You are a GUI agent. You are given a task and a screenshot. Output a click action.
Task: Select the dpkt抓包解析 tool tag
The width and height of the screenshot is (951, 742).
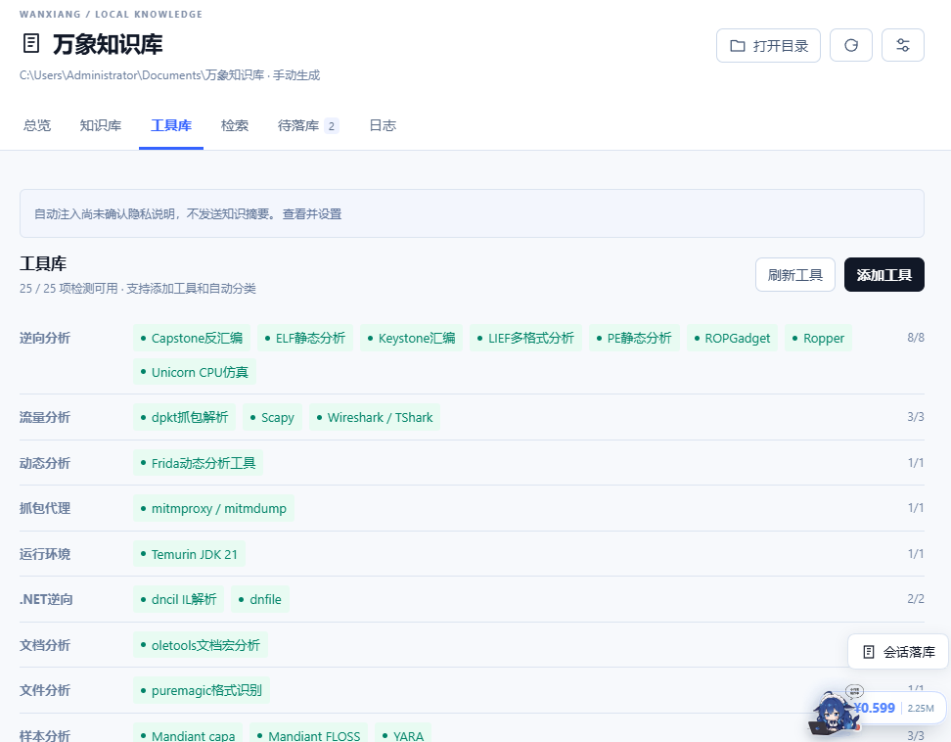coord(184,417)
